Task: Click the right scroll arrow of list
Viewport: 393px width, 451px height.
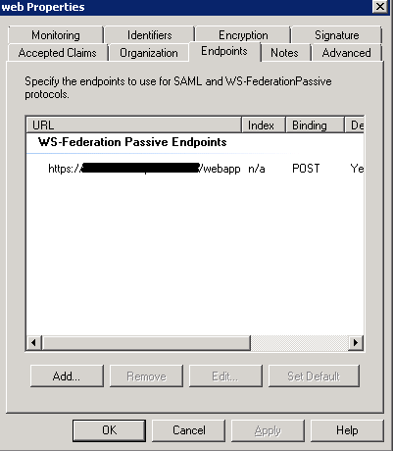Action: (356, 343)
